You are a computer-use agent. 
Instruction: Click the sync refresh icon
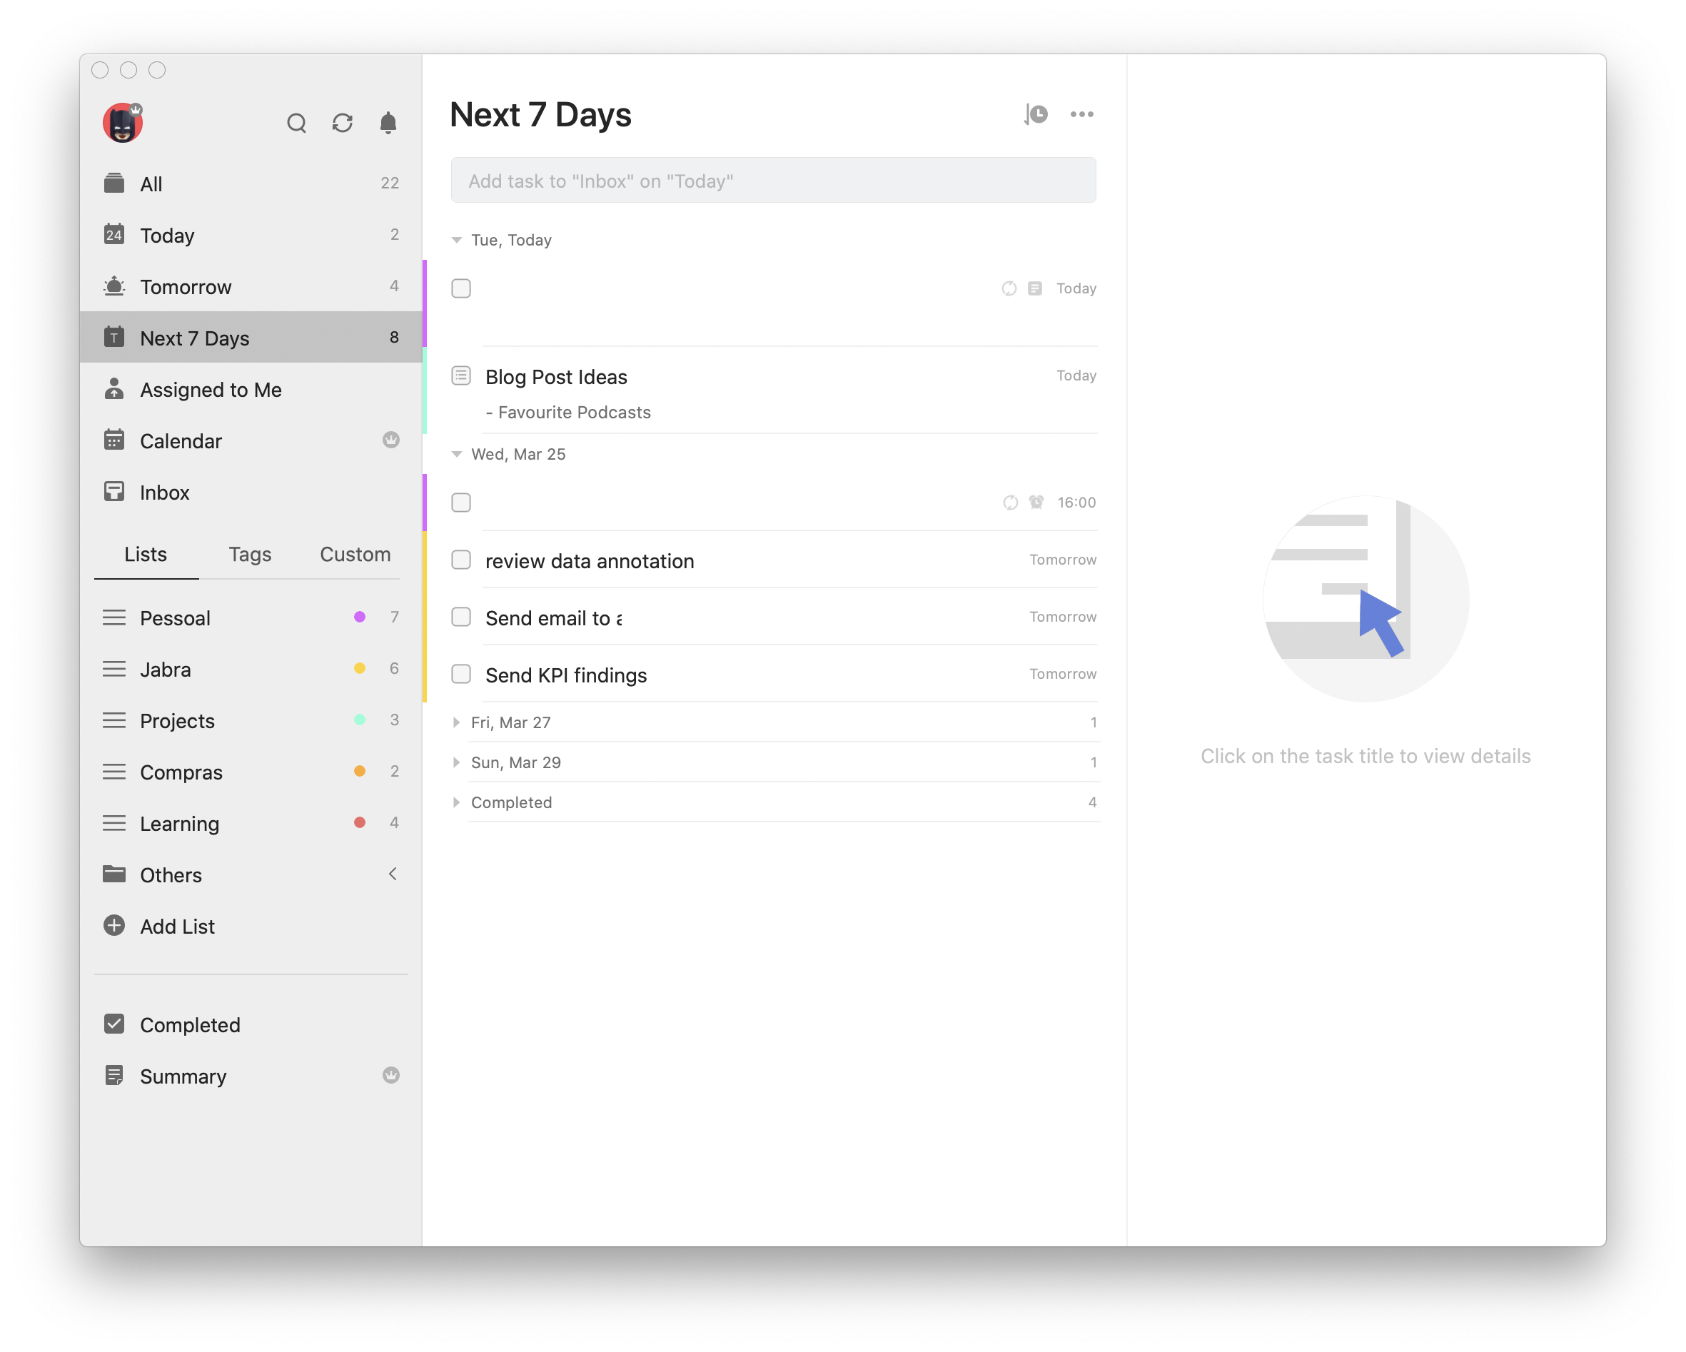(x=343, y=123)
